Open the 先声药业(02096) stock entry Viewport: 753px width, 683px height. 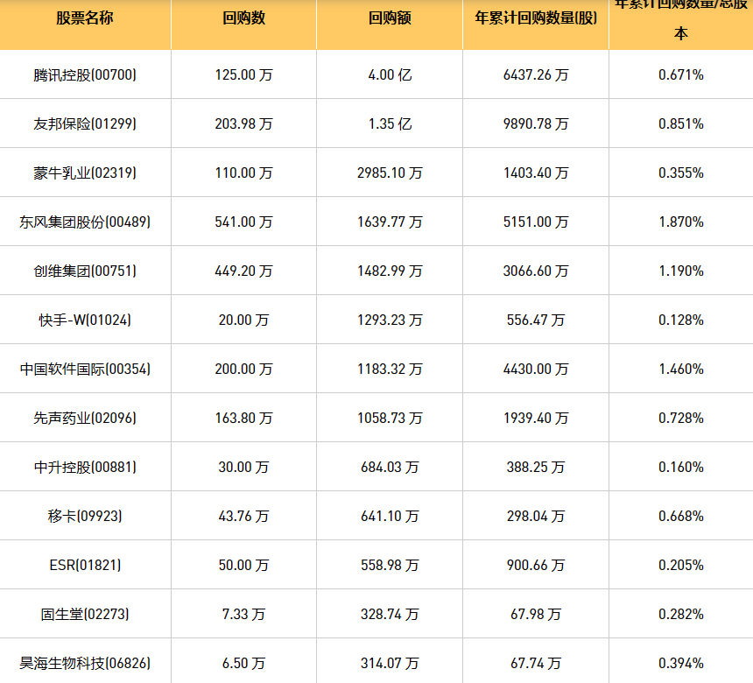[85, 419]
